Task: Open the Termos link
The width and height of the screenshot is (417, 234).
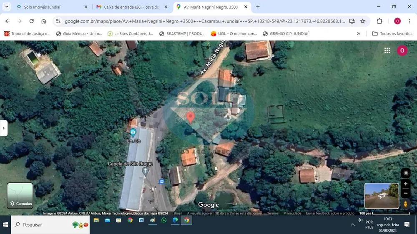Action: coord(273,213)
